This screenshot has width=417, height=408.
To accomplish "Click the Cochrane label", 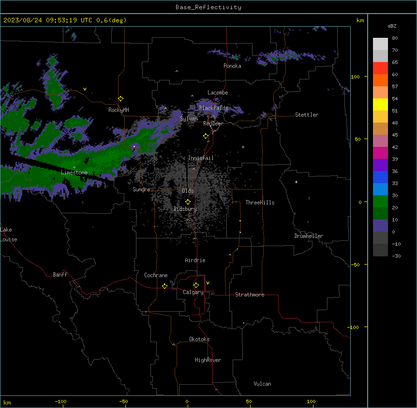I will [x=156, y=275].
